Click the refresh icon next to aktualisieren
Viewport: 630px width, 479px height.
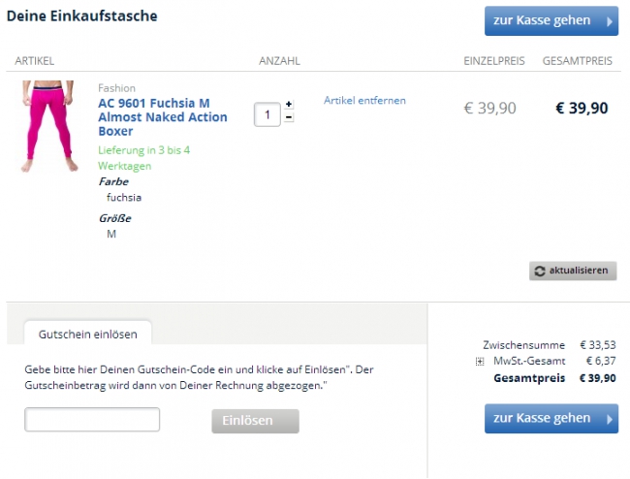[x=539, y=271]
